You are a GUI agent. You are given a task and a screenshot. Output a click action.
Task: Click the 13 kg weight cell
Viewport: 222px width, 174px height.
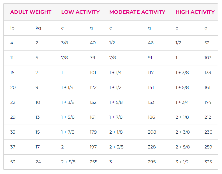click(x=38, y=117)
